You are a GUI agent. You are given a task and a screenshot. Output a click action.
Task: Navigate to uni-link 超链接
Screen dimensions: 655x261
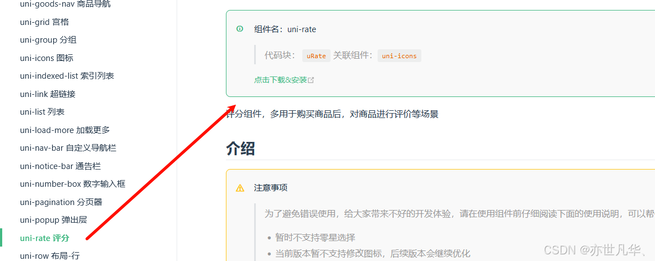click(x=48, y=94)
